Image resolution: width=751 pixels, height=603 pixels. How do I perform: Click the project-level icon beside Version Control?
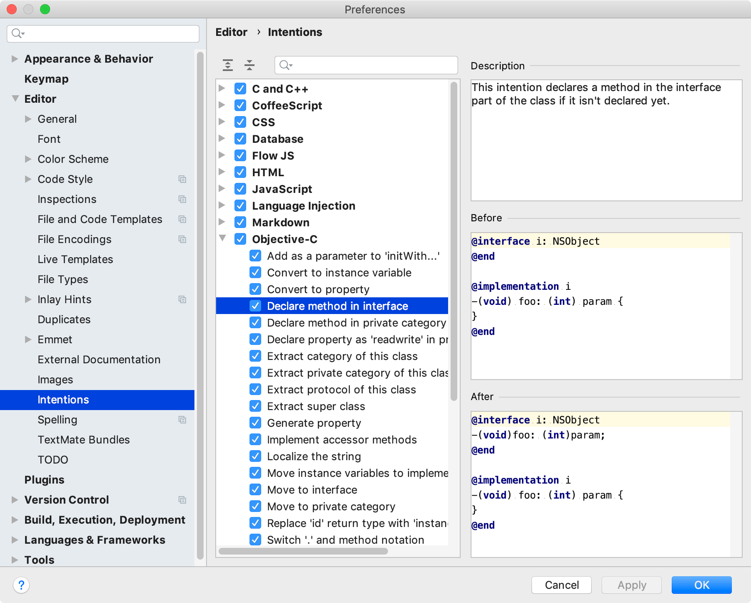(182, 500)
